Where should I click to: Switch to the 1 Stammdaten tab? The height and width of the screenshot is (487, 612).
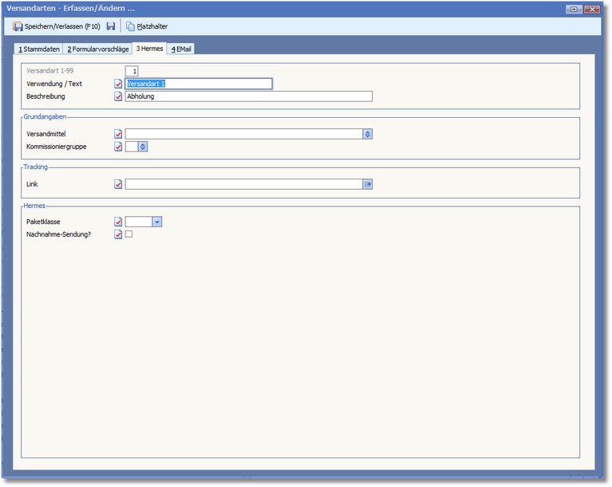coord(39,49)
